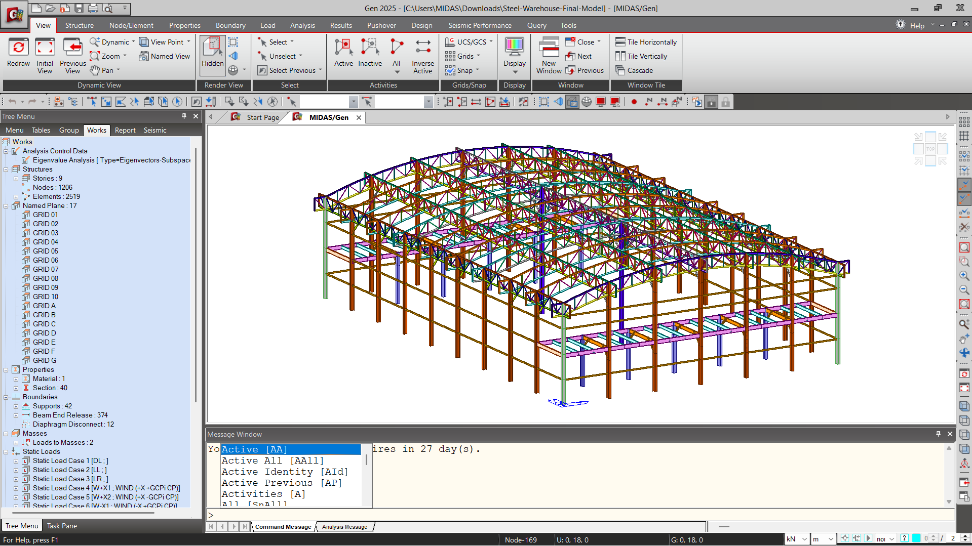Click the Zoom In right toolbar icon
972x546 pixels.
click(x=964, y=276)
